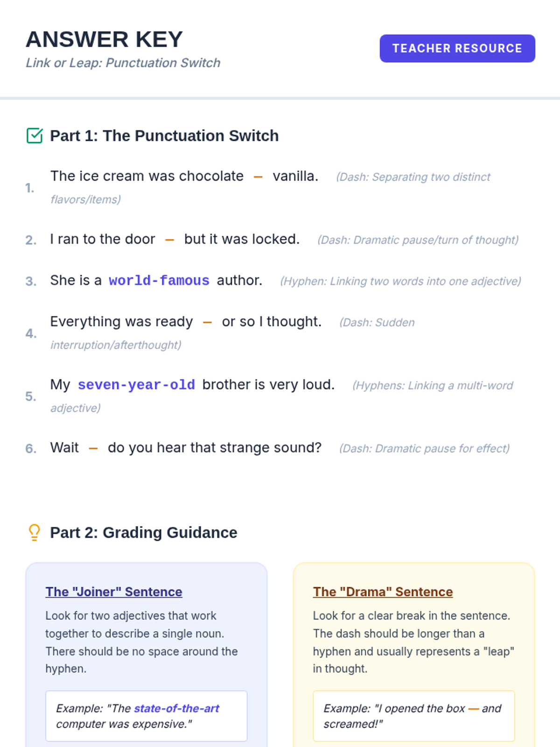
Task: Click the lightbulb icon beside Grading Guidance
Action: (35, 532)
